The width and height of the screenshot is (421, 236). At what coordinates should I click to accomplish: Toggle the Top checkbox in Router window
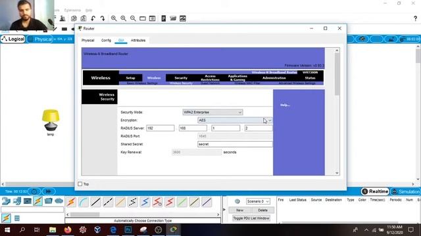click(80, 184)
